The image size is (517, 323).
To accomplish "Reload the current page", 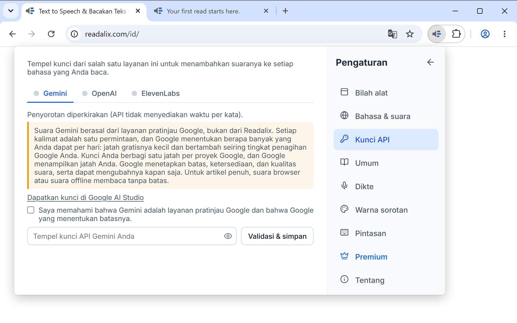I will (51, 34).
